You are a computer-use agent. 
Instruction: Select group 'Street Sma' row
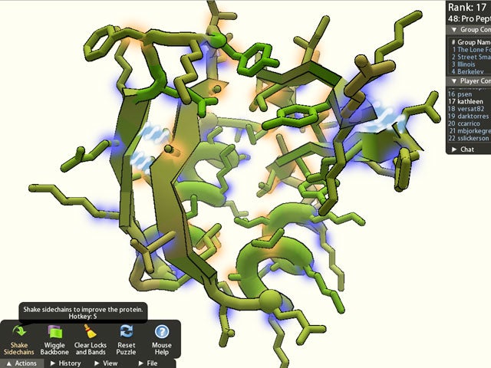point(470,57)
